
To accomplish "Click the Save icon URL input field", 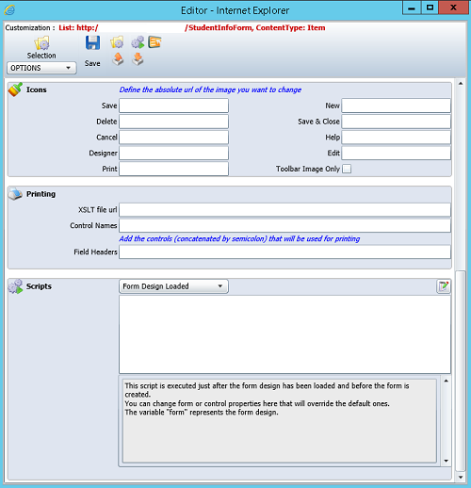I will pyautogui.click(x=173, y=106).
